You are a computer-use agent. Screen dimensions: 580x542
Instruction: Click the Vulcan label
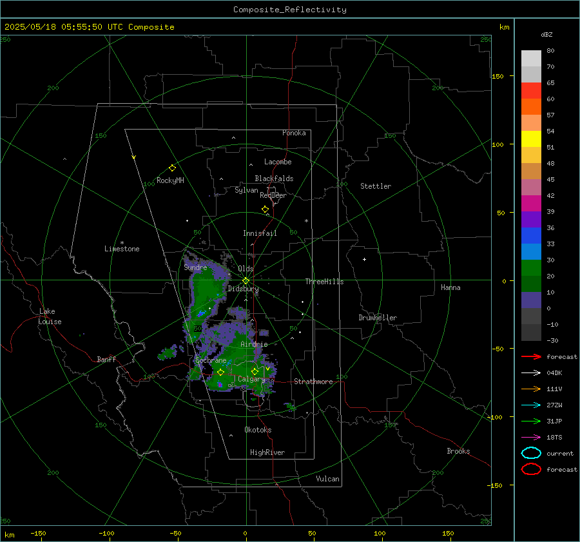pyautogui.click(x=328, y=479)
